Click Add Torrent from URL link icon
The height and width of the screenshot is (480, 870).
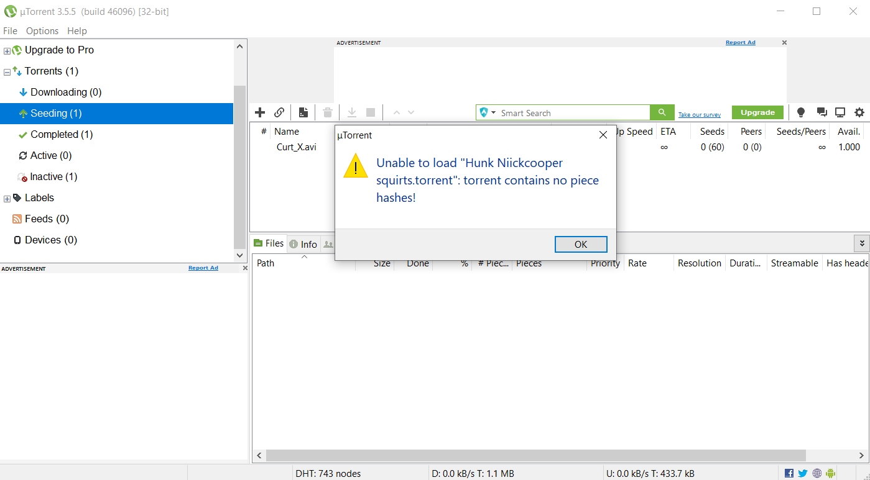[x=279, y=112]
